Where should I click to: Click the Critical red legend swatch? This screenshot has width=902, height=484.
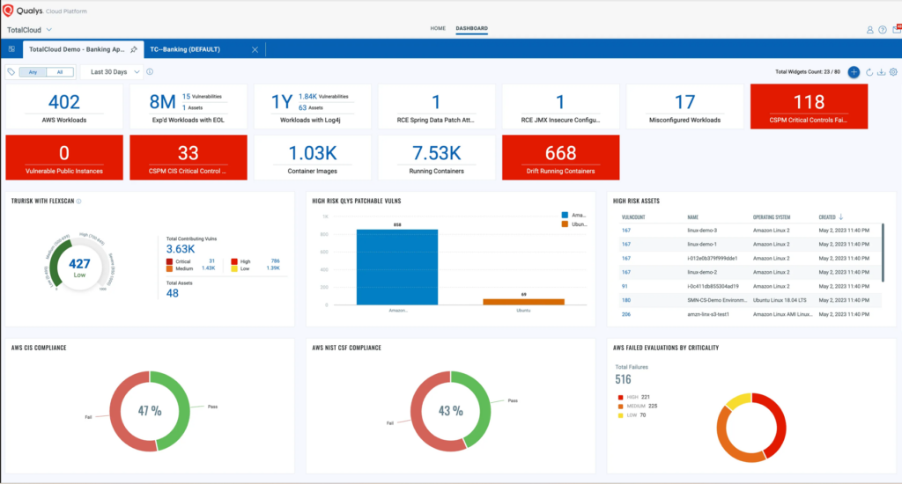pos(169,261)
